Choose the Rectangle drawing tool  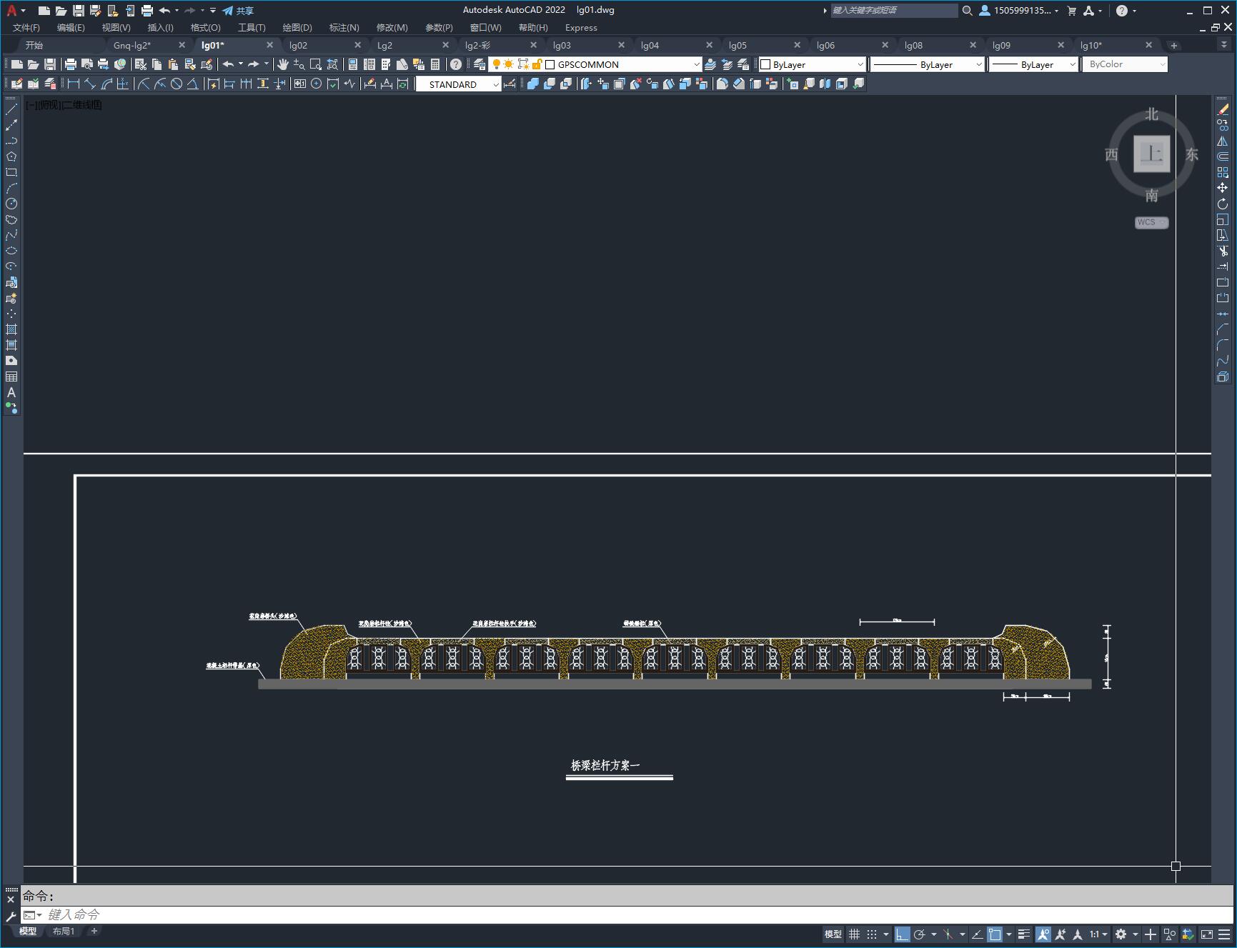11,172
